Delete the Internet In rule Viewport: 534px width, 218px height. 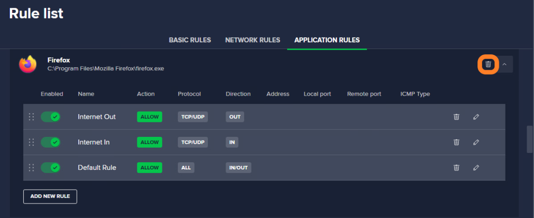point(456,142)
